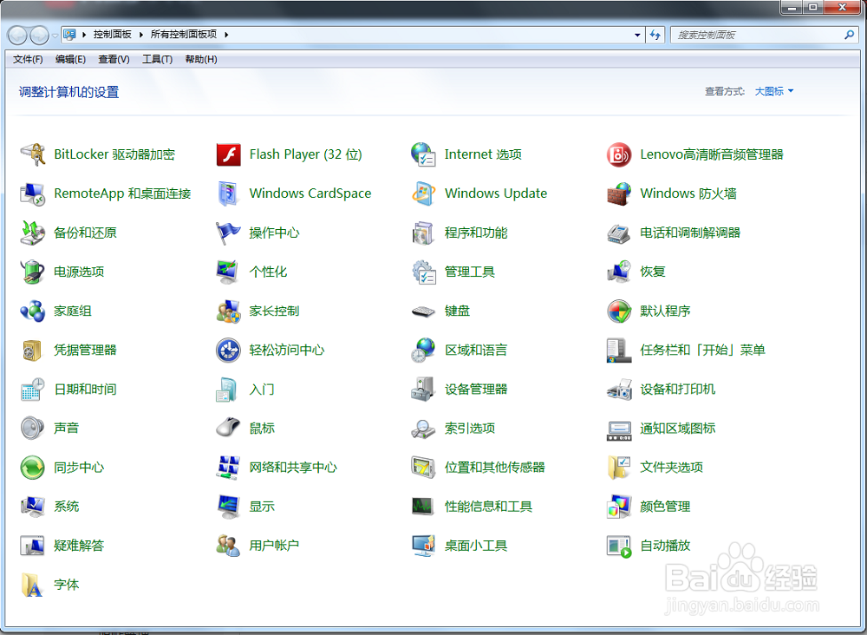Viewport: 867px width, 635px height.
Task: Open BitLocker 驱动器加密 icon
Action: point(33,154)
